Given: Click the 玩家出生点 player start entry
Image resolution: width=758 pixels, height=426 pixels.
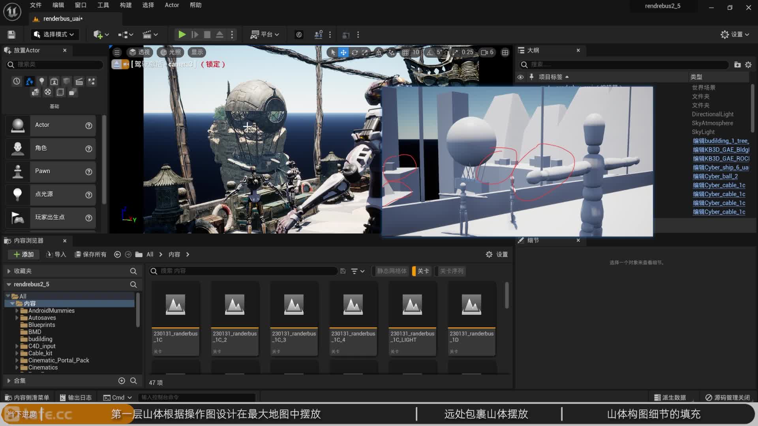Looking at the screenshot, I should point(51,218).
